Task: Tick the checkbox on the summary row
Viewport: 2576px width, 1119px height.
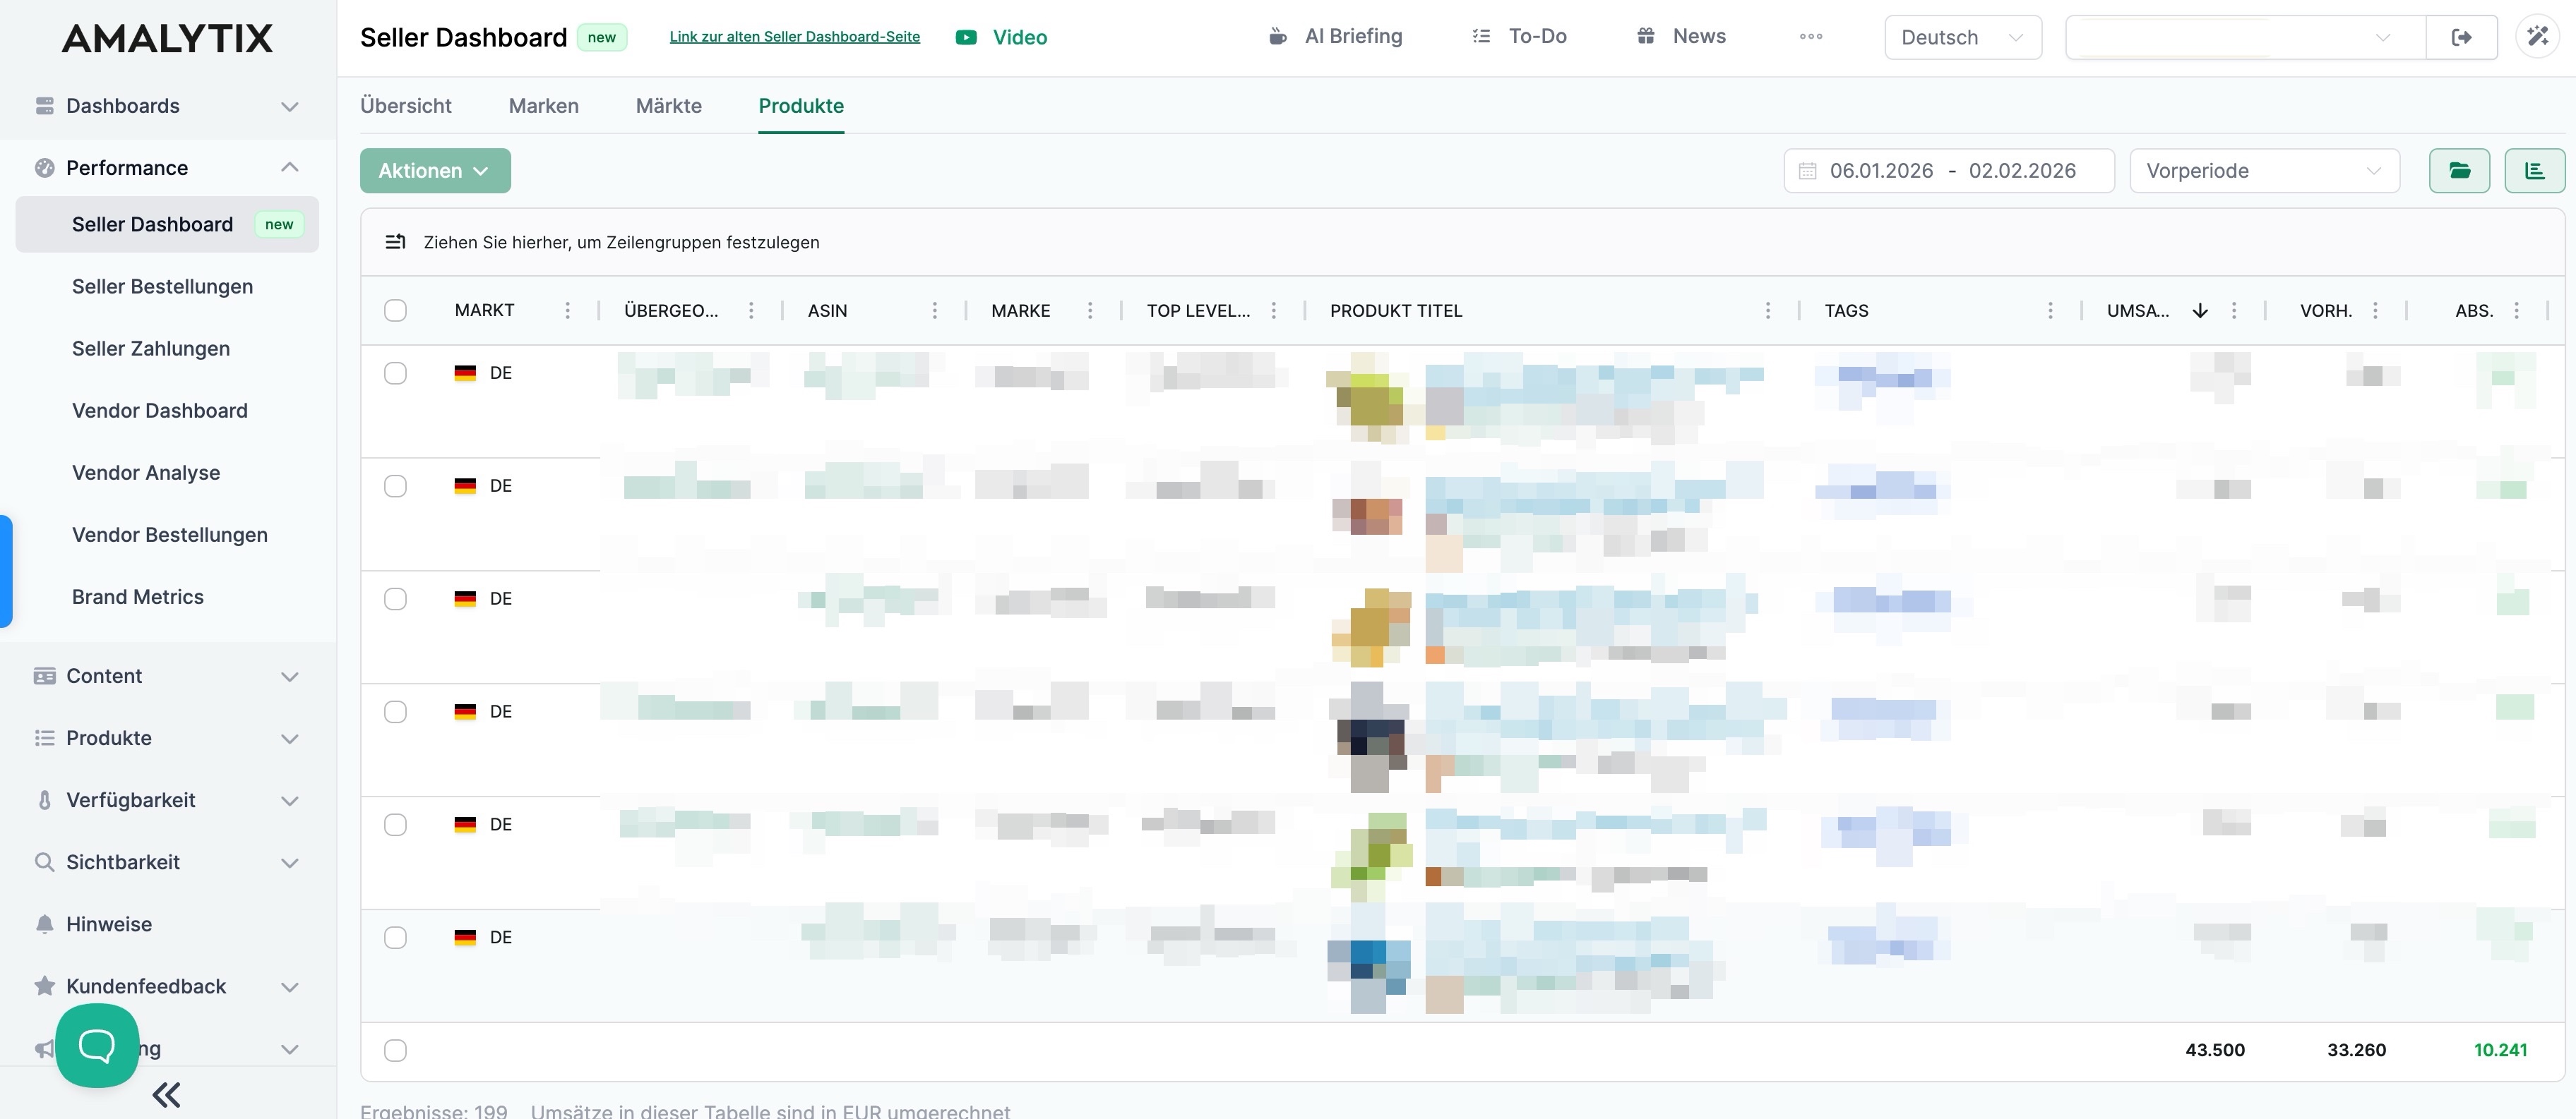Action: click(396, 1050)
